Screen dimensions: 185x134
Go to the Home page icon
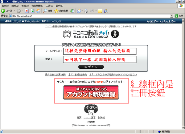point(38,11)
